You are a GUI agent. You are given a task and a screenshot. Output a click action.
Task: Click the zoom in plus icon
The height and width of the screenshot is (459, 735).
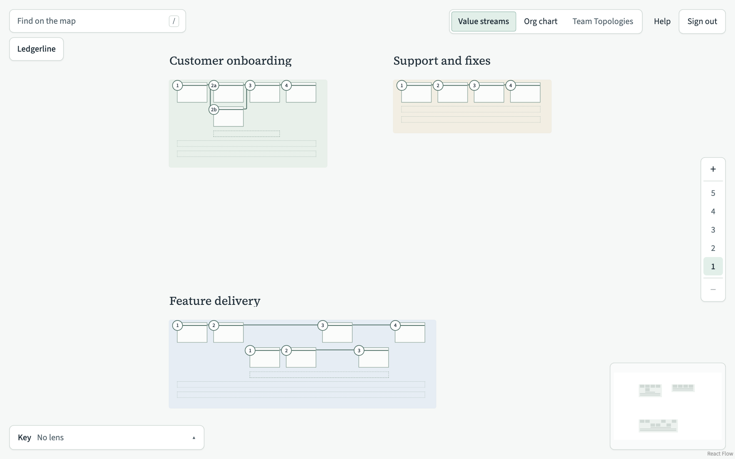point(713,169)
